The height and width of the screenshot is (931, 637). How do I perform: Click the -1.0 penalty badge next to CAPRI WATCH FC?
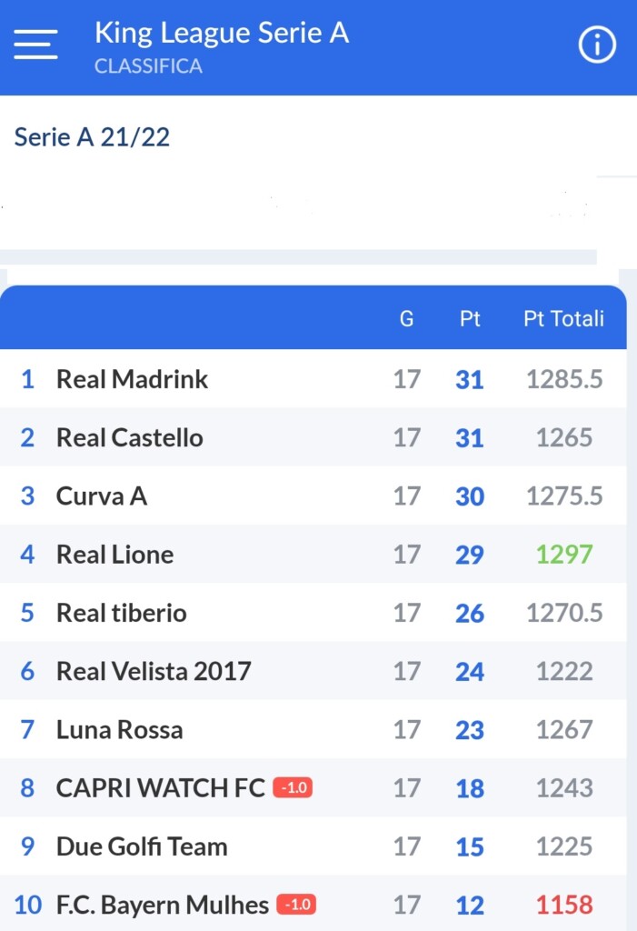(292, 788)
